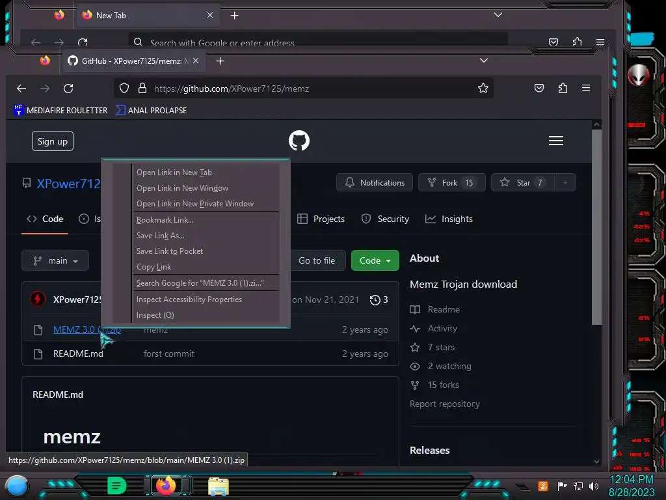
Task: Open the Insights repository tab
Action: coord(449,219)
